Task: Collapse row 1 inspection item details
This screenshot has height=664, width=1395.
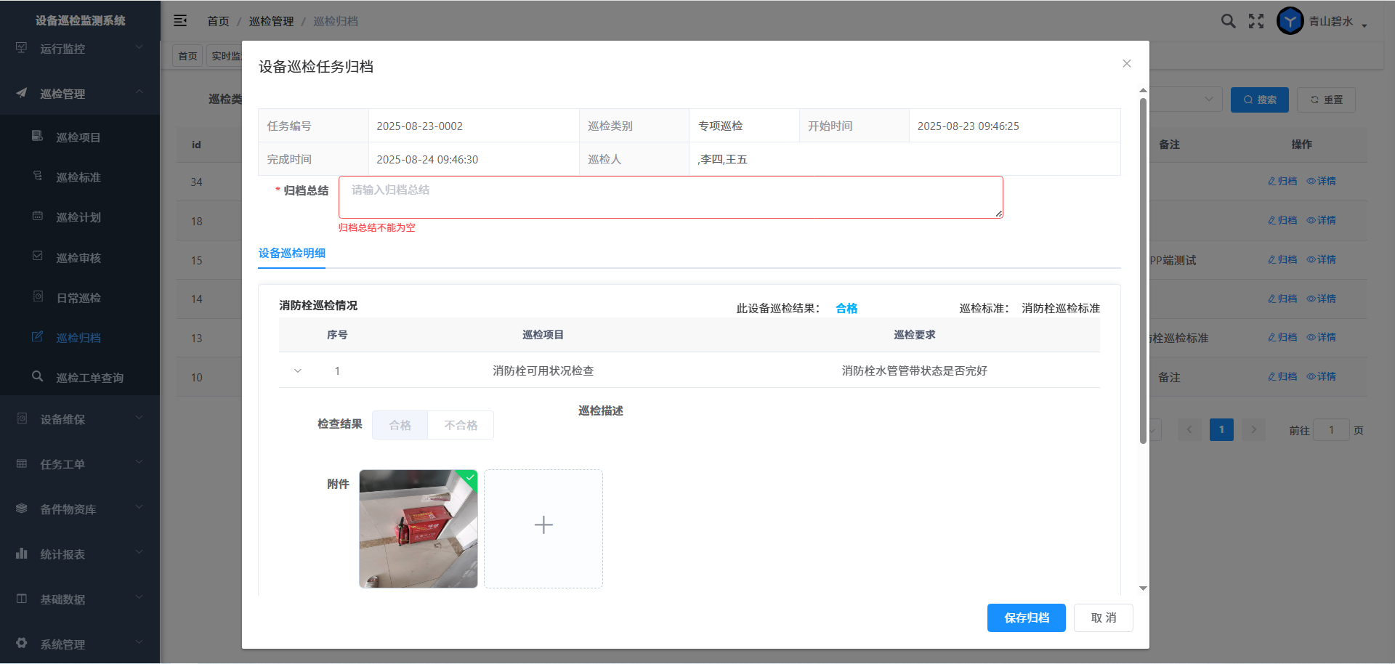Action: click(x=298, y=371)
